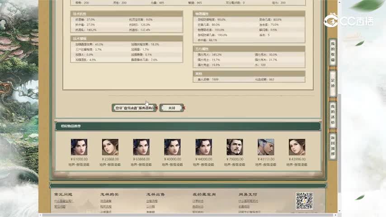Click the 五行属性 panel header
The height and width of the screenshot is (217, 386).
(249, 49)
